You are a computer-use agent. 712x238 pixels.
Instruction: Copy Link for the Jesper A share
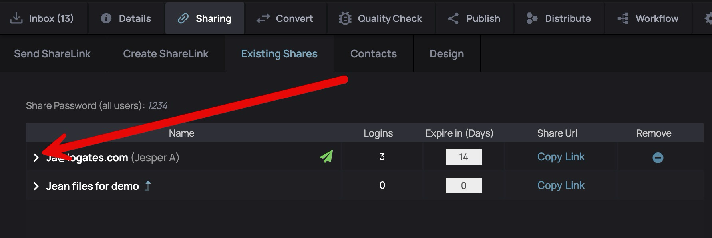tap(561, 157)
